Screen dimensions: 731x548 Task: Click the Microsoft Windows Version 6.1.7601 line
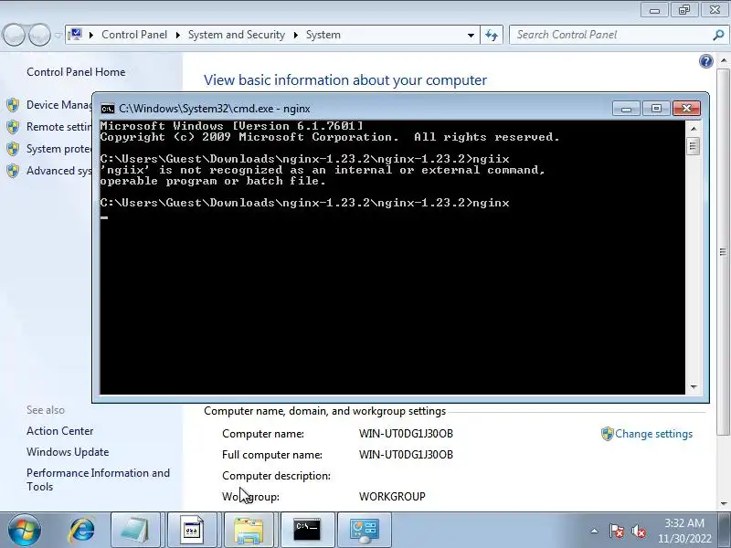click(x=231, y=126)
